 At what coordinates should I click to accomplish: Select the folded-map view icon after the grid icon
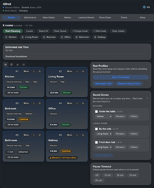[x=18, y=65]
